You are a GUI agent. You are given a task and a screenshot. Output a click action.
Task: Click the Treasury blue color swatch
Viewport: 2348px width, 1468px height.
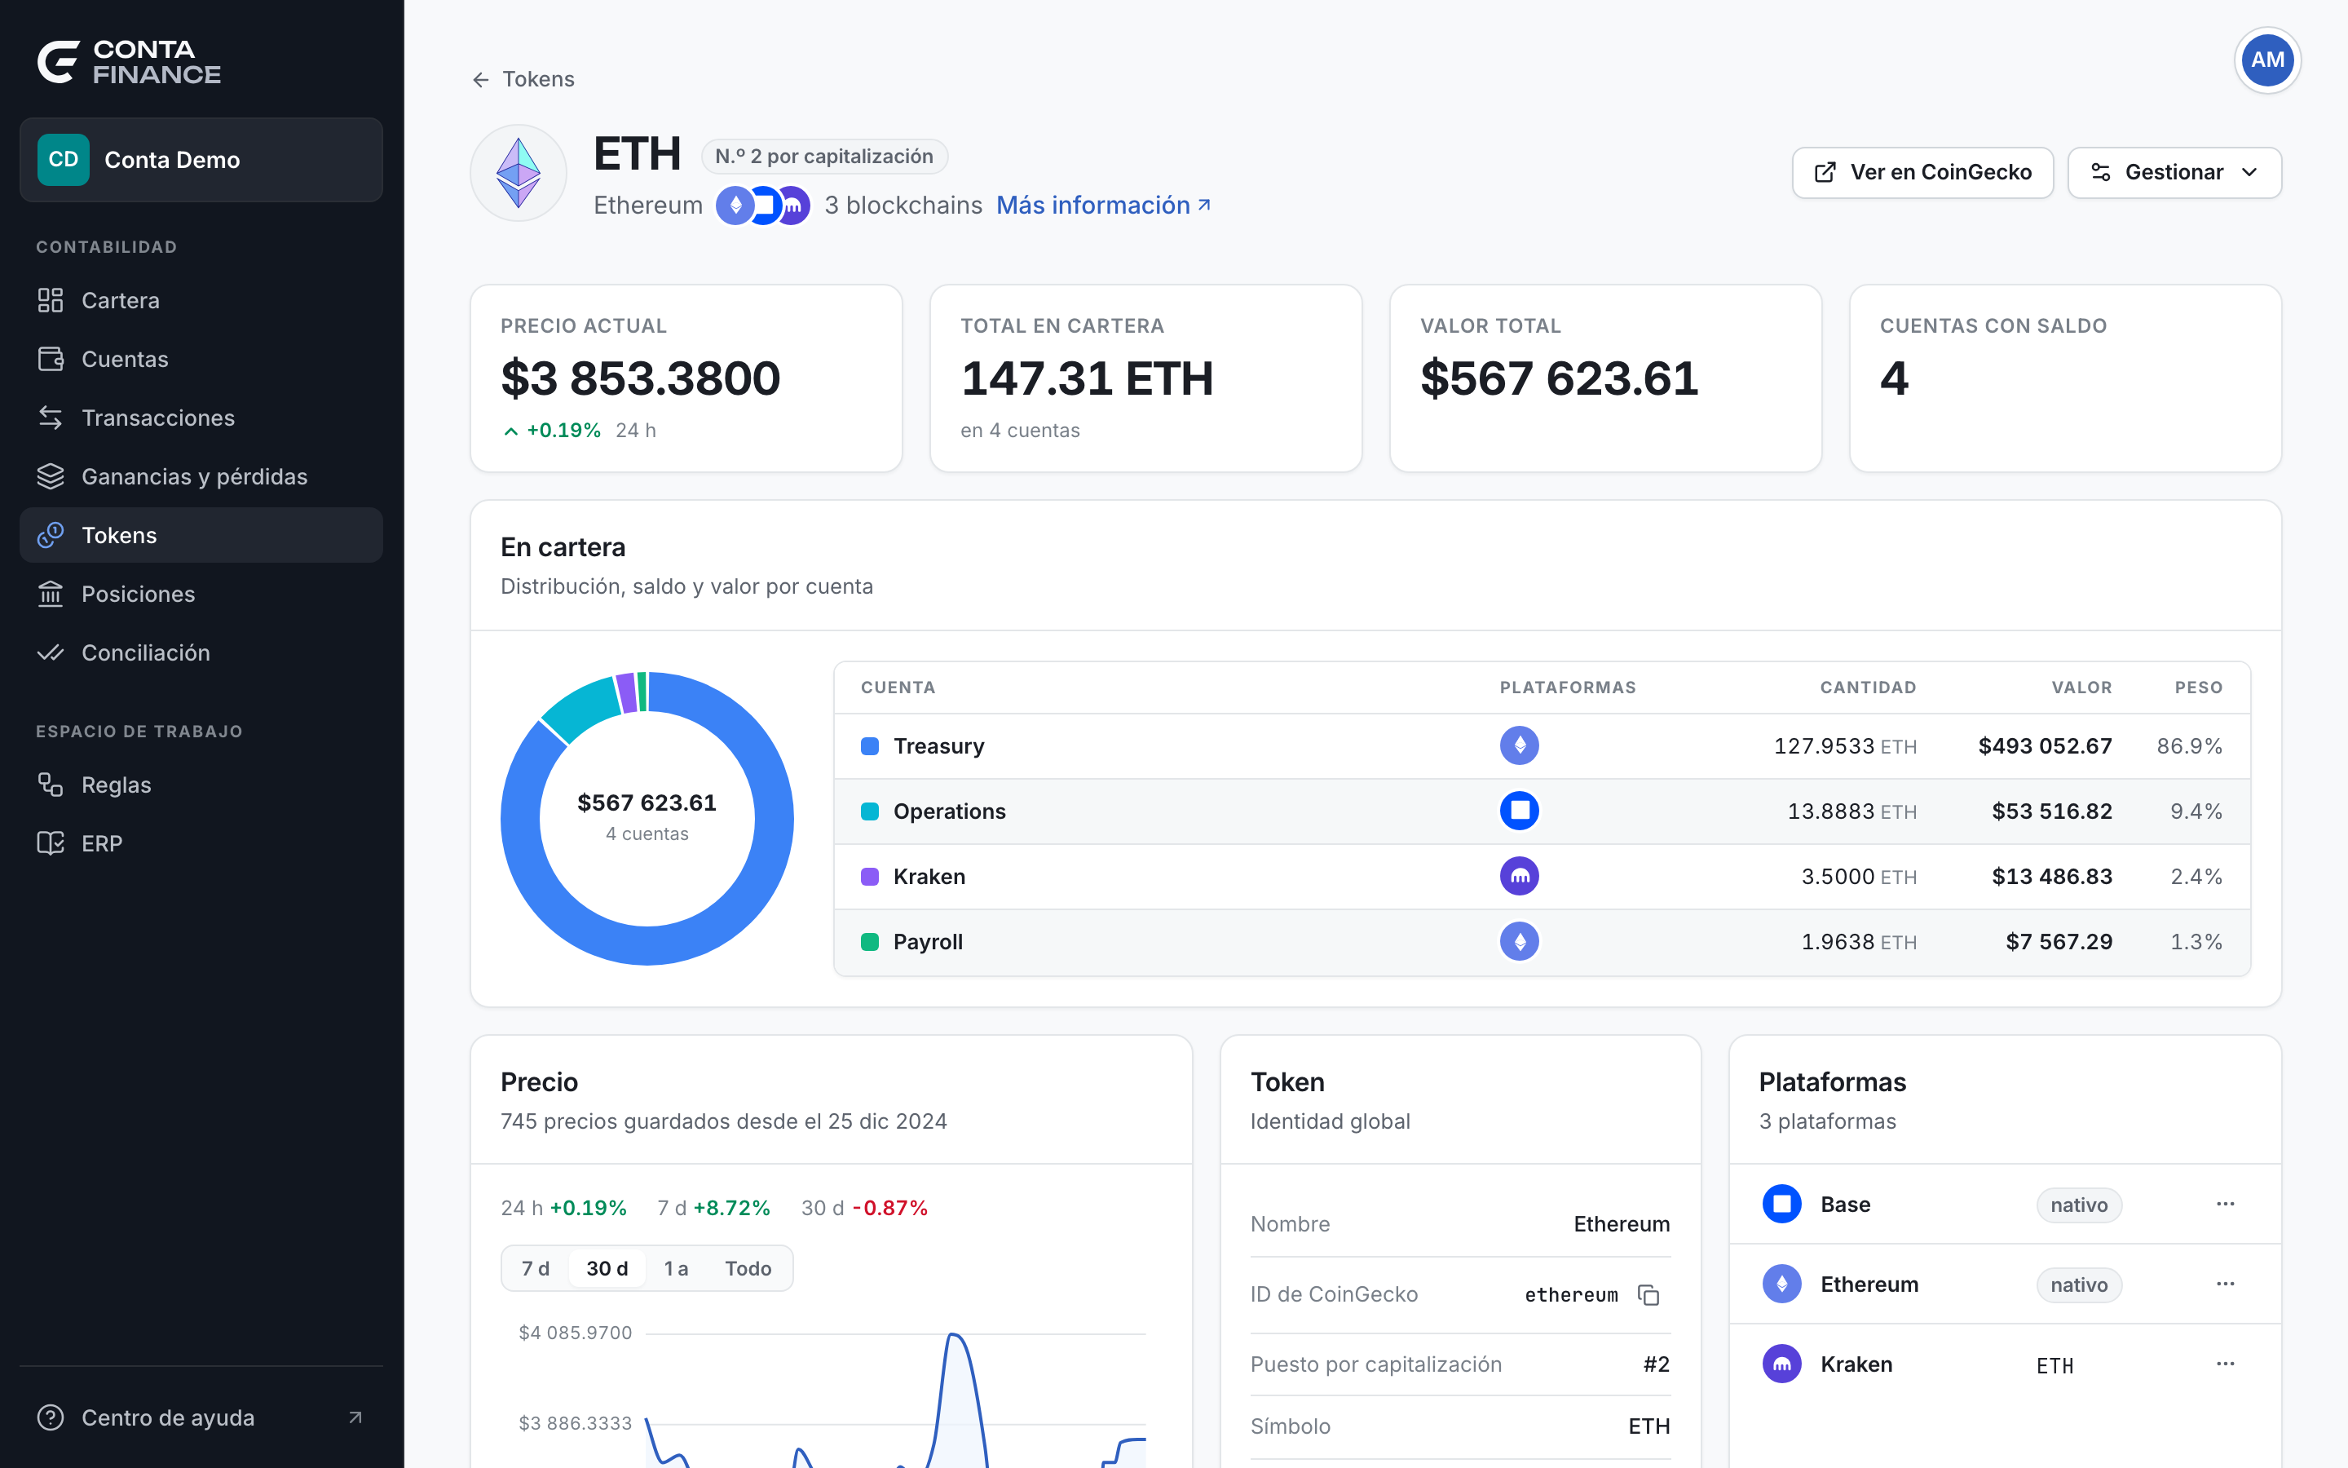[871, 745]
